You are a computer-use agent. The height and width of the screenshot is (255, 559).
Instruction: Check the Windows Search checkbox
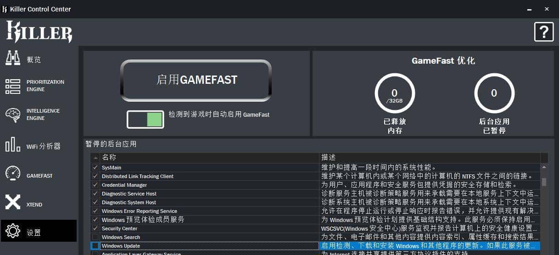coord(95,237)
